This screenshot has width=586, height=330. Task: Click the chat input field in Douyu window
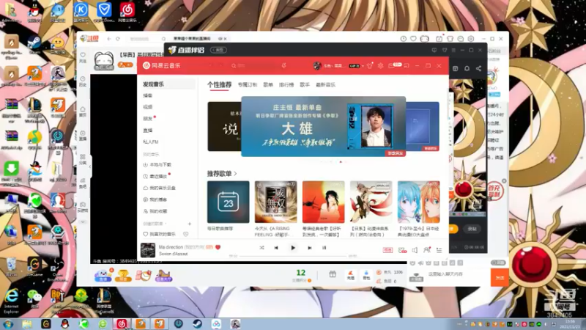[x=456, y=274]
